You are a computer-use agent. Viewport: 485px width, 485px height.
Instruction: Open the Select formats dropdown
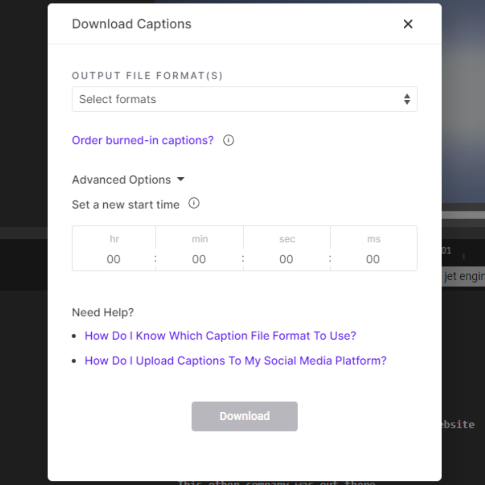click(244, 99)
